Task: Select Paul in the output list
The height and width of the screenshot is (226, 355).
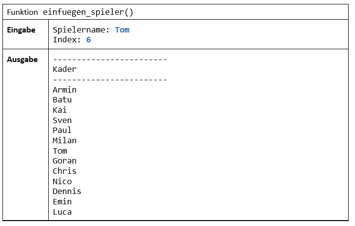Action: 62,130
